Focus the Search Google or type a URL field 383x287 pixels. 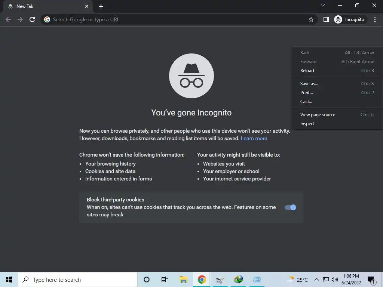click(x=180, y=19)
